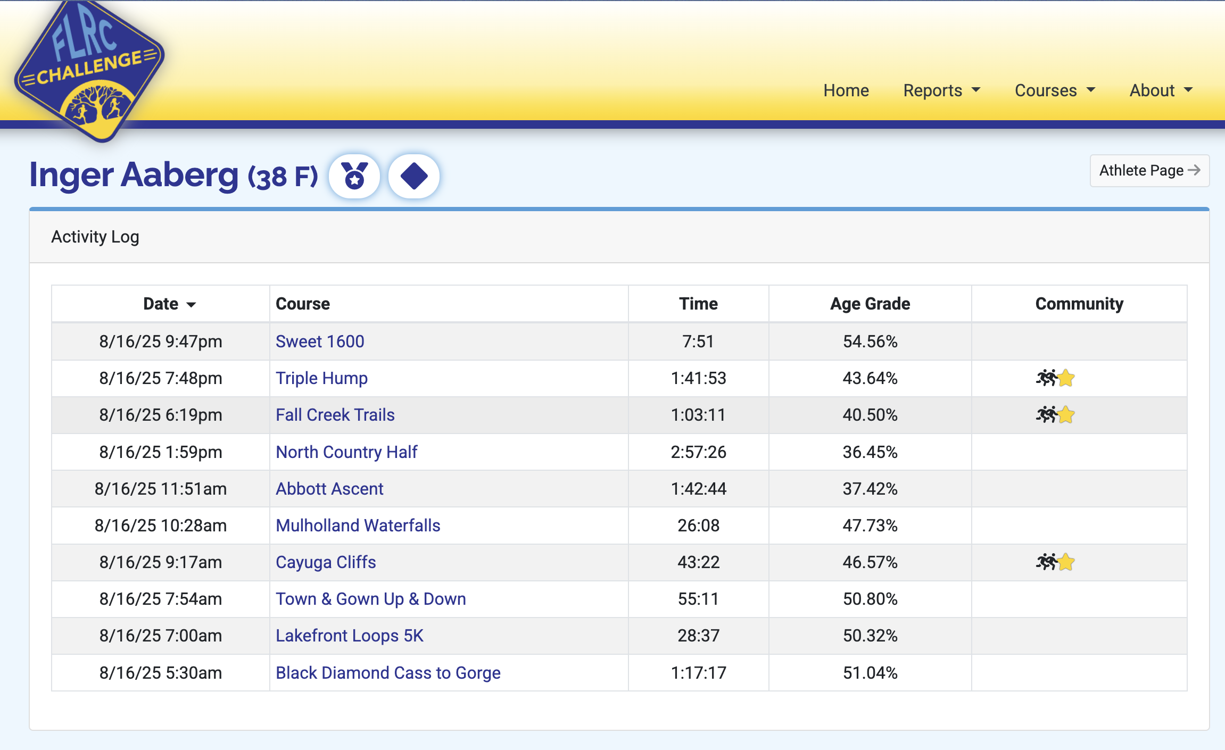Open Town & Gown Up & Down link

click(x=370, y=599)
